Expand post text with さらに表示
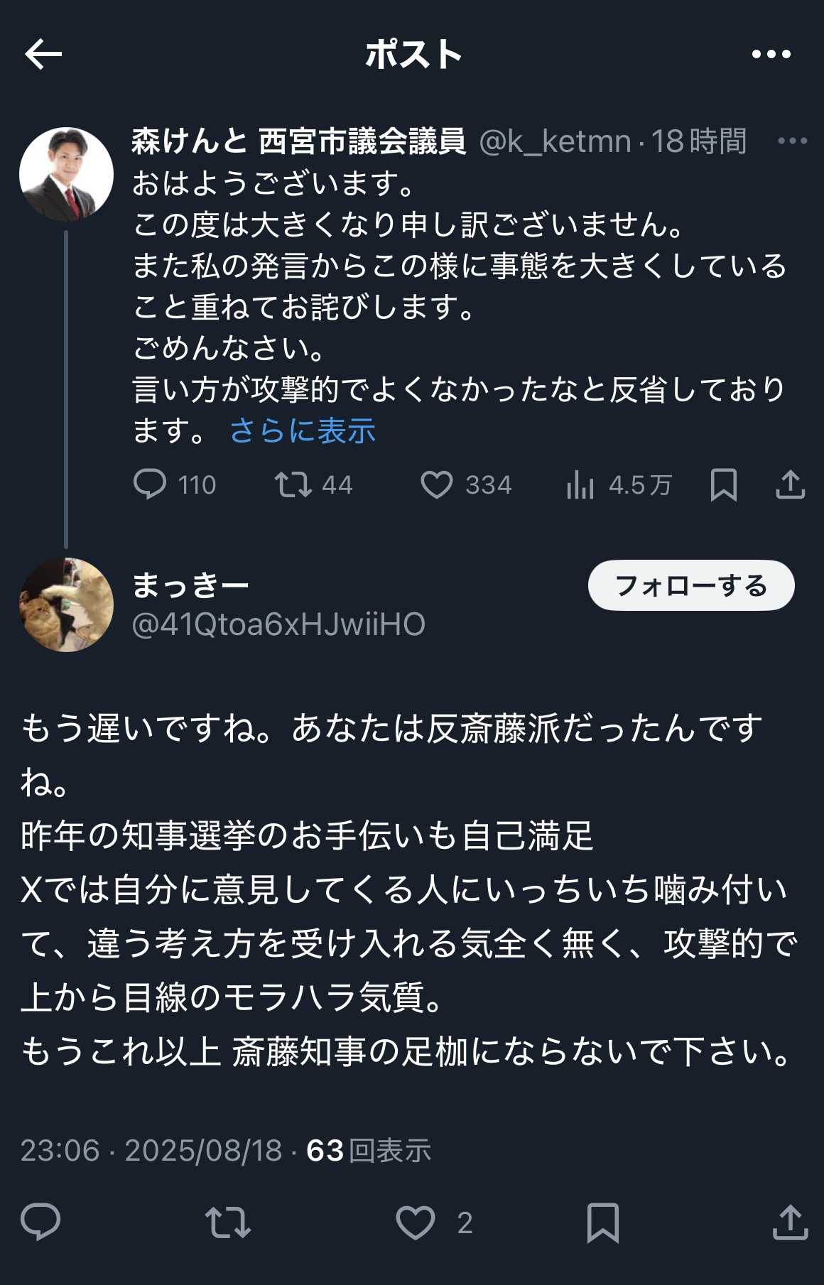The width and height of the screenshot is (824, 1285). point(303,430)
